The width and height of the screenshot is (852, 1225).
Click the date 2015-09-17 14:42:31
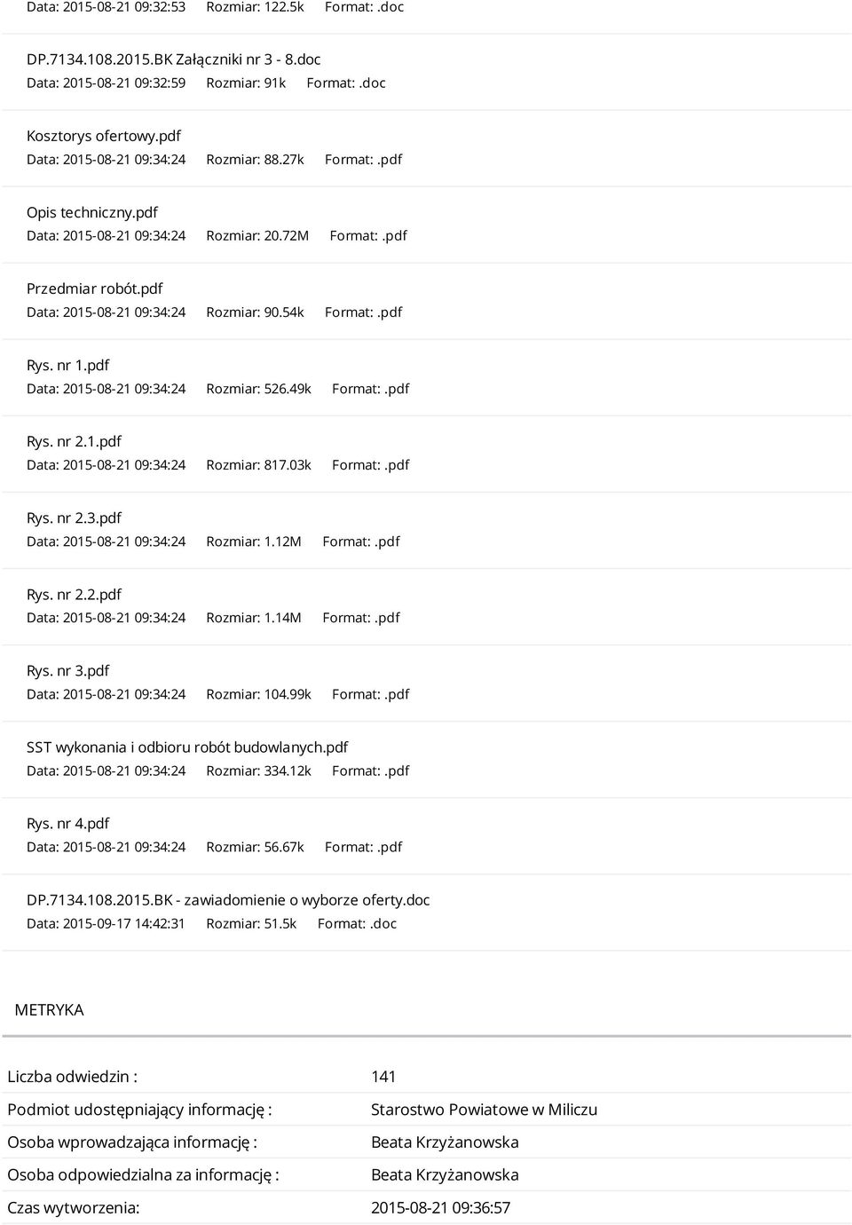tap(123, 923)
